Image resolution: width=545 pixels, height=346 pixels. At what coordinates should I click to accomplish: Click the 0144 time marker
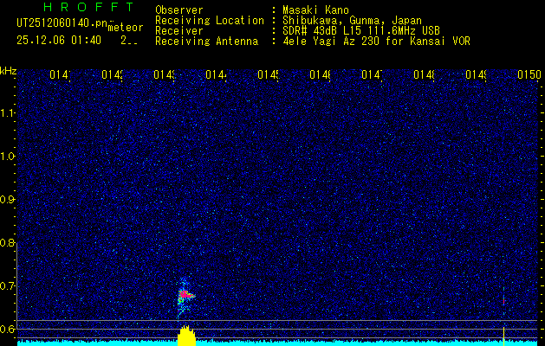pyautogui.click(x=217, y=74)
